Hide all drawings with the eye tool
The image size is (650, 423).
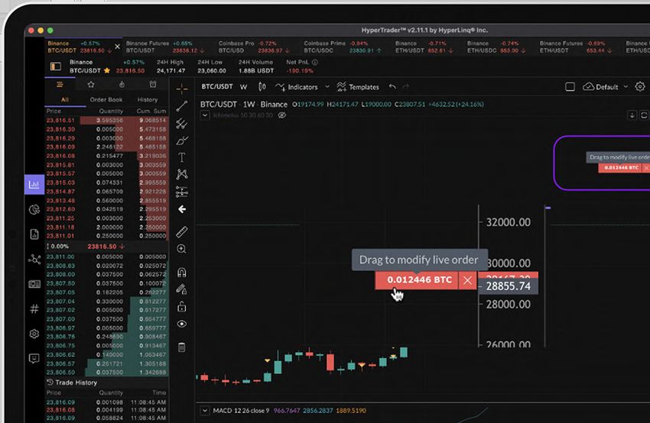181,324
